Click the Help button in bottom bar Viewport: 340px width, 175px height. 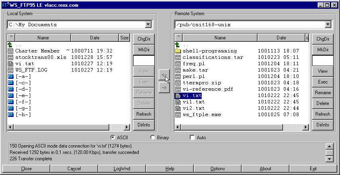[x=169, y=169]
